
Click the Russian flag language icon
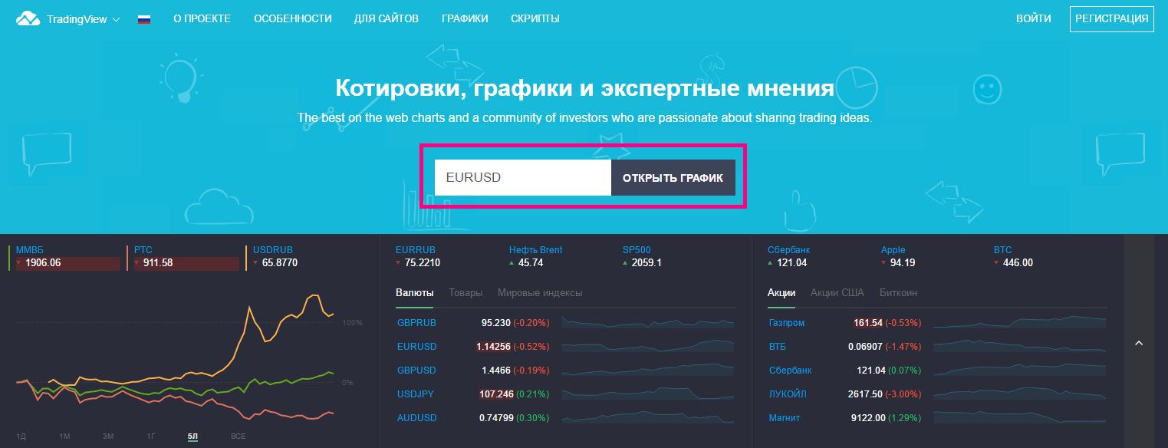[144, 19]
